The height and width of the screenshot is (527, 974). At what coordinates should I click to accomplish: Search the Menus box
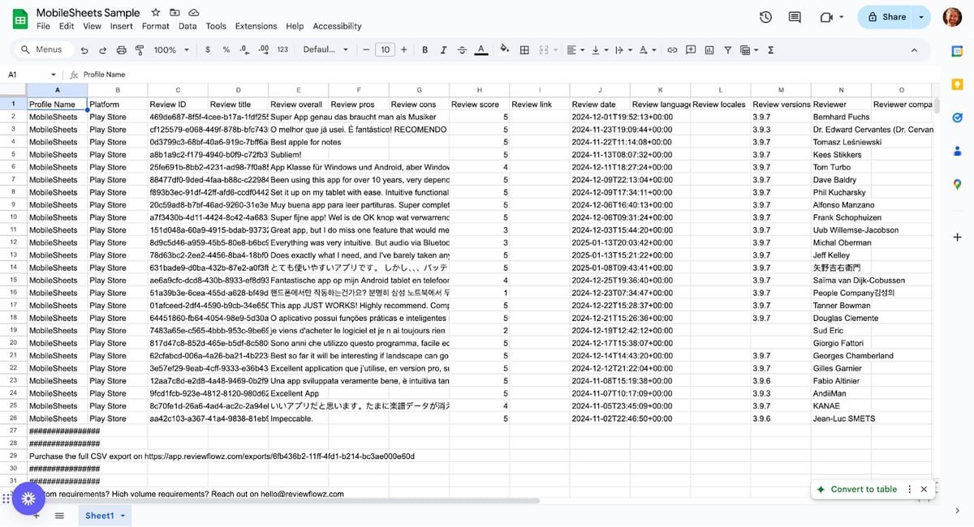coord(42,49)
